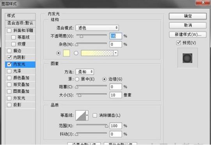Expand the gradient picker dropdown arrow
211x145 pixels.
[115, 53]
